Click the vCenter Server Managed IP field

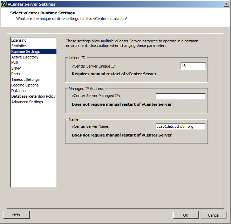pos(181,96)
